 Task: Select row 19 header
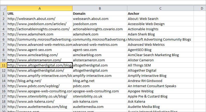pyautogui.click(x=4, y=107)
